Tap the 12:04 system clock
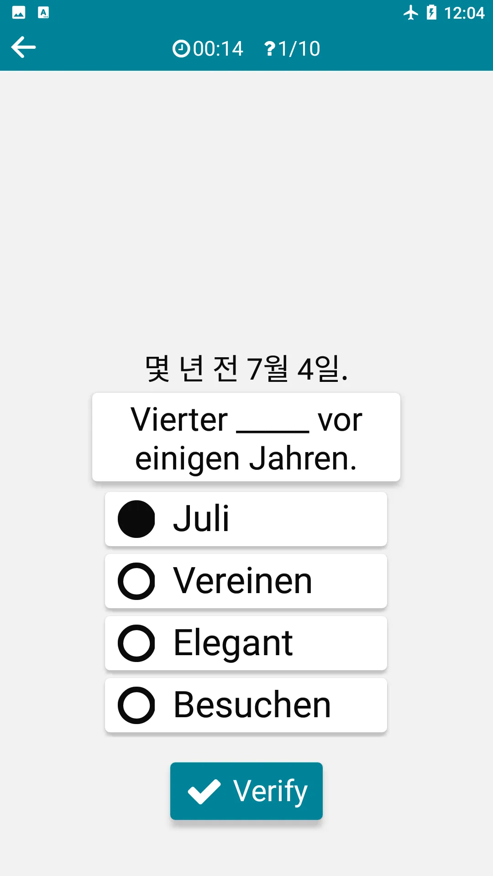Screen dimensions: 493x876 pyautogui.click(x=464, y=13)
